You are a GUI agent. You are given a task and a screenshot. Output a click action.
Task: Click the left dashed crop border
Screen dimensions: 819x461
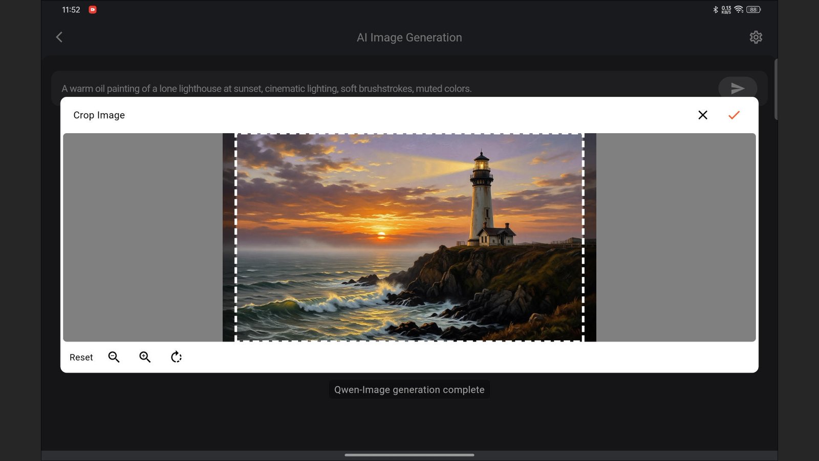(235, 236)
